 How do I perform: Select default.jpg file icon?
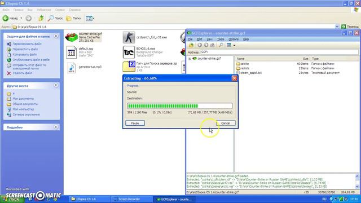pyautogui.click(x=72, y=52)
